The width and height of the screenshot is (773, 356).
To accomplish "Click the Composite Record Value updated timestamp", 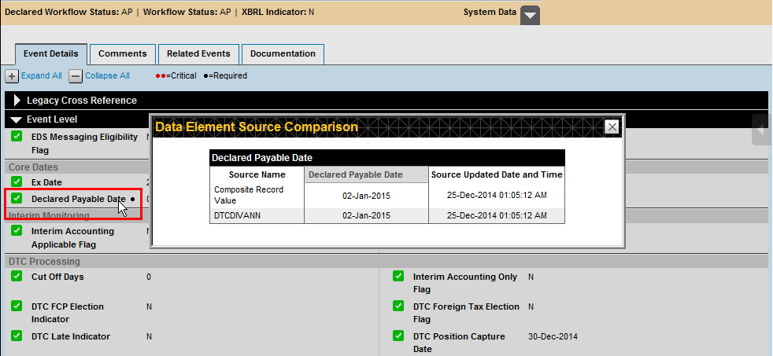I will click(x=497, y=196).
